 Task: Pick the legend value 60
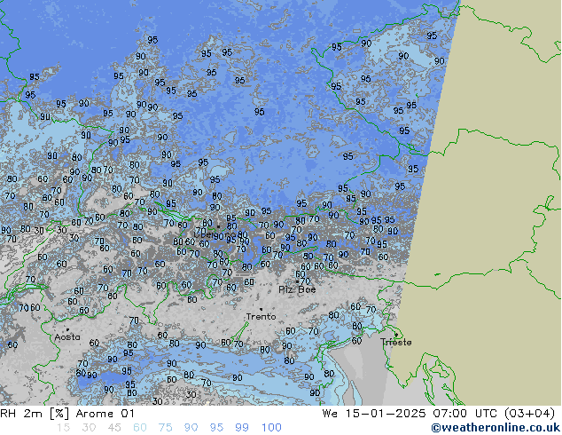pos(140,428)
